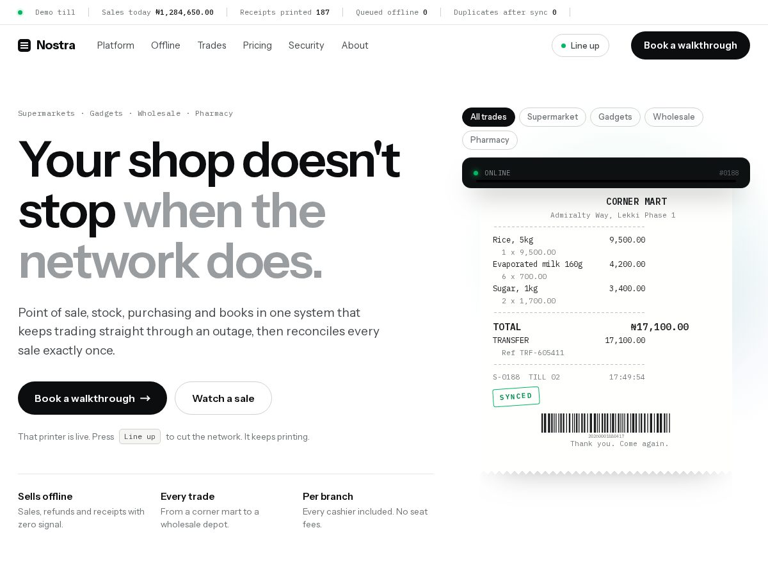Click the ONLINE status label on printer

[x=497, y=173]
